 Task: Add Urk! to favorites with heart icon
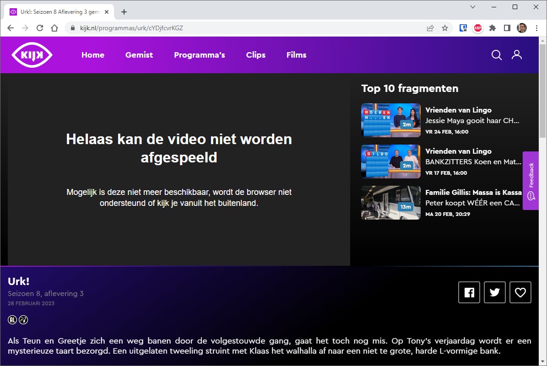[520, 292]
